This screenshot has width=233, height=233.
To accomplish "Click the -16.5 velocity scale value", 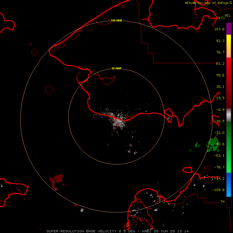I will click(219, 121).
